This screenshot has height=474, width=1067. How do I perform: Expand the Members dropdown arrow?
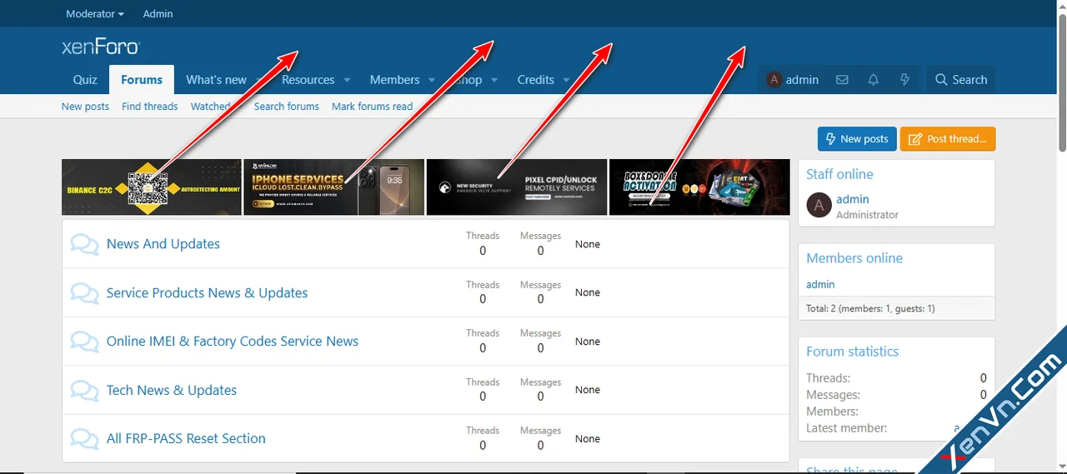[432, 81]
